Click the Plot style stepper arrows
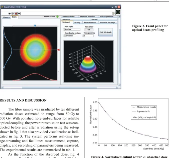Viewport: 170px width, 158px height. coord(64,29)
